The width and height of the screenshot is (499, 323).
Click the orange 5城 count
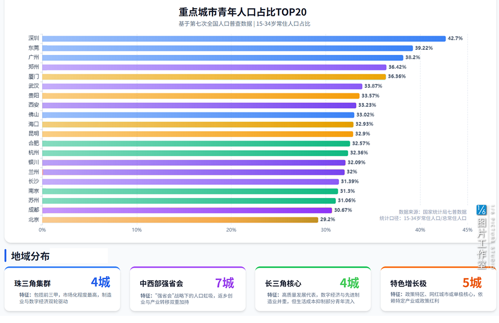click(x=472, y=283)
